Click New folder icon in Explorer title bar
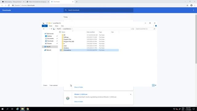 [49, 23]
